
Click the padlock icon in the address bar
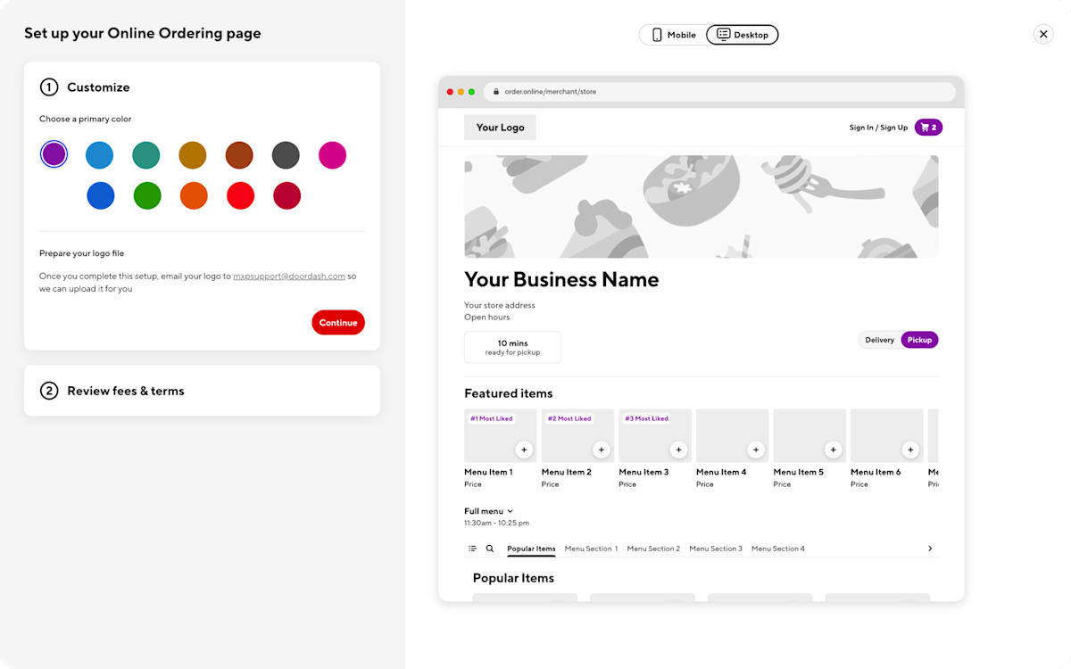[496, 91]
